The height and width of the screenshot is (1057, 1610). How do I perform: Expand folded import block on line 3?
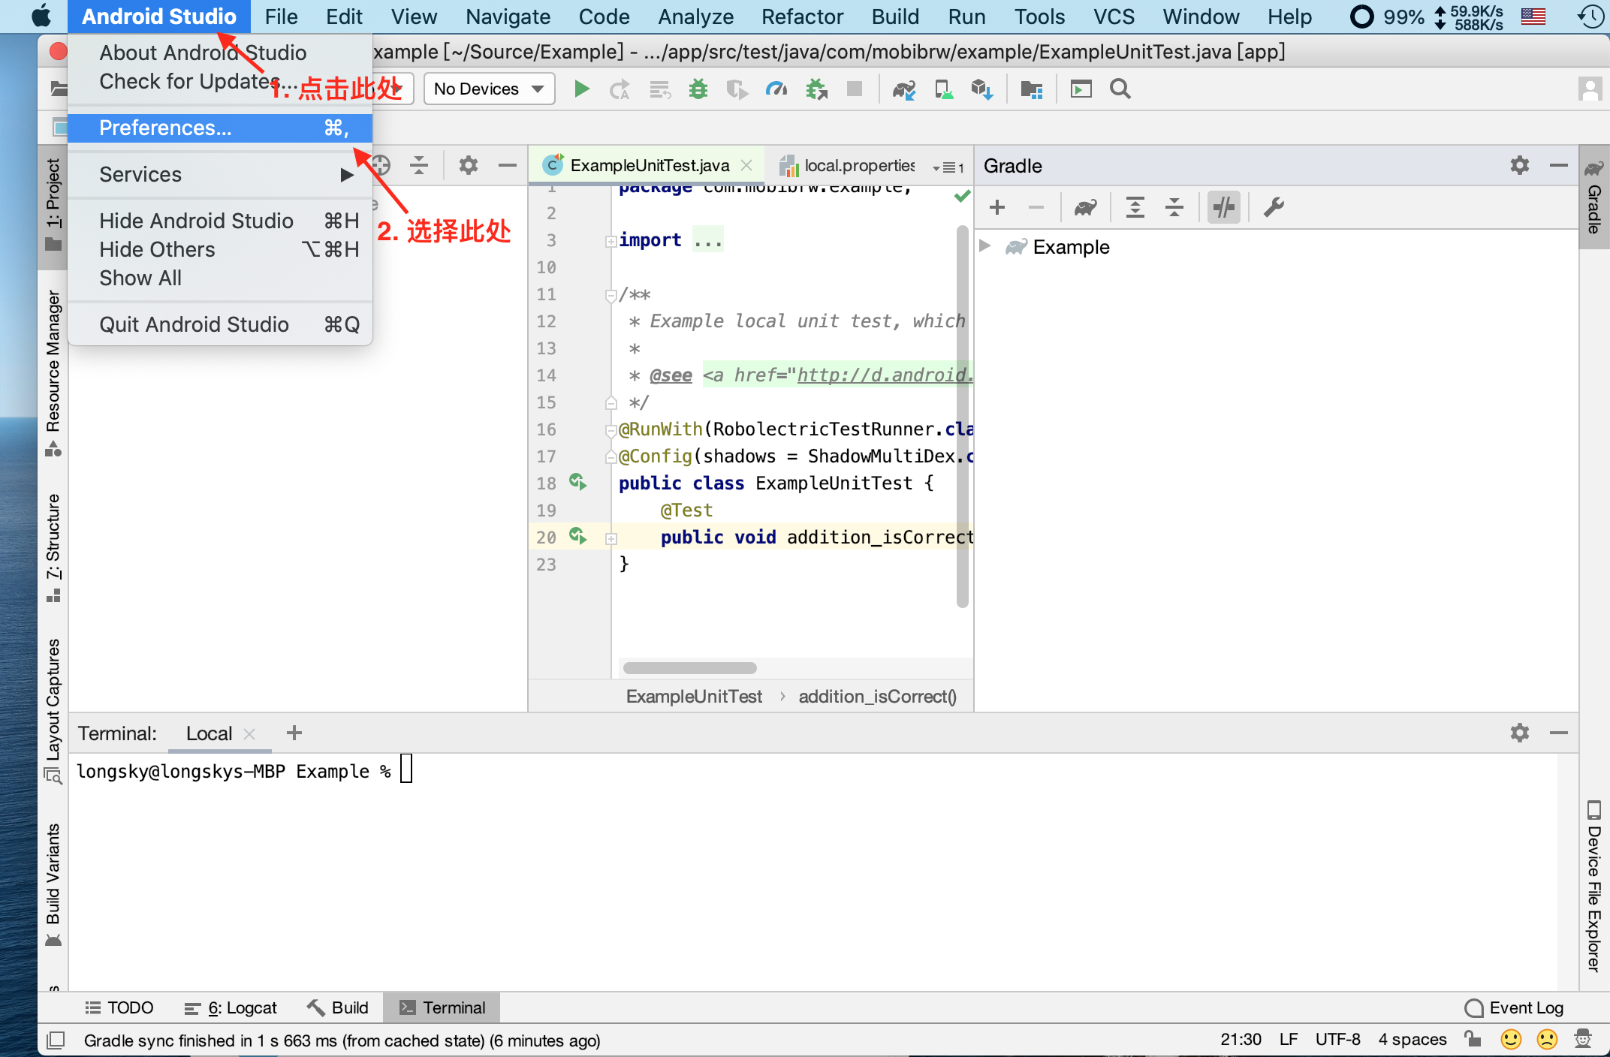[611, 241]
